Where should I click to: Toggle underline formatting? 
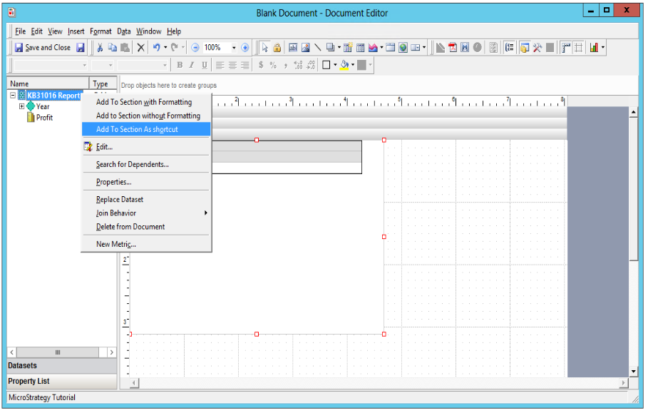tap(203, 65)
